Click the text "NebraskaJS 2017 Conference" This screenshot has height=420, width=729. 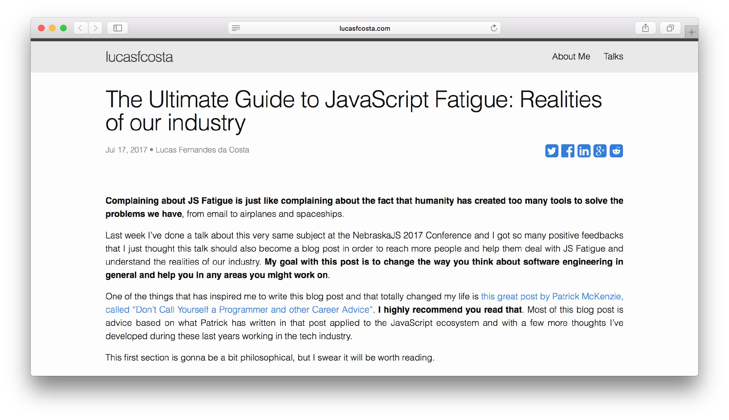(x=412, y=235)
